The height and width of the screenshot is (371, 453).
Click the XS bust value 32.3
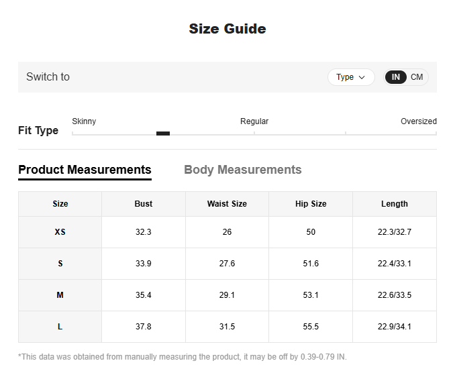[144, 232]
